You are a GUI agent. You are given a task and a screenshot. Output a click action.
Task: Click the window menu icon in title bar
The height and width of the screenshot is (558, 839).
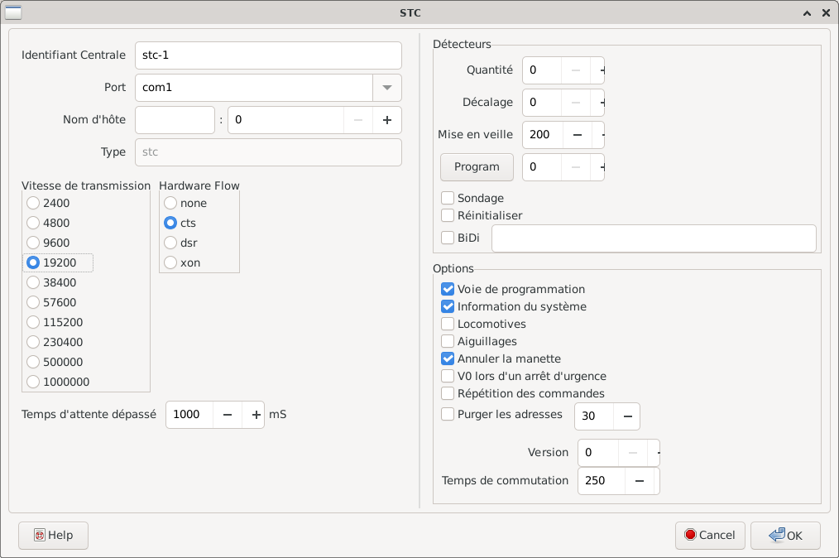click(x=14, y=12)
